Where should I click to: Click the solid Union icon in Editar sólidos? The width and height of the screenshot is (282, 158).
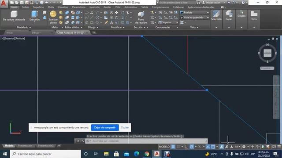(x=67, y=13)
